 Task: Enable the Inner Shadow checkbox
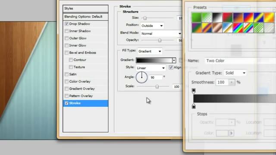66,31
